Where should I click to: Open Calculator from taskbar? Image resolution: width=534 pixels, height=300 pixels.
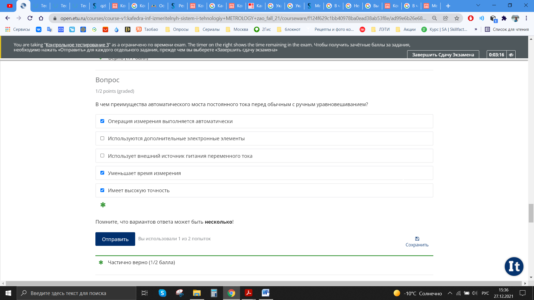[x=214, y=293]
